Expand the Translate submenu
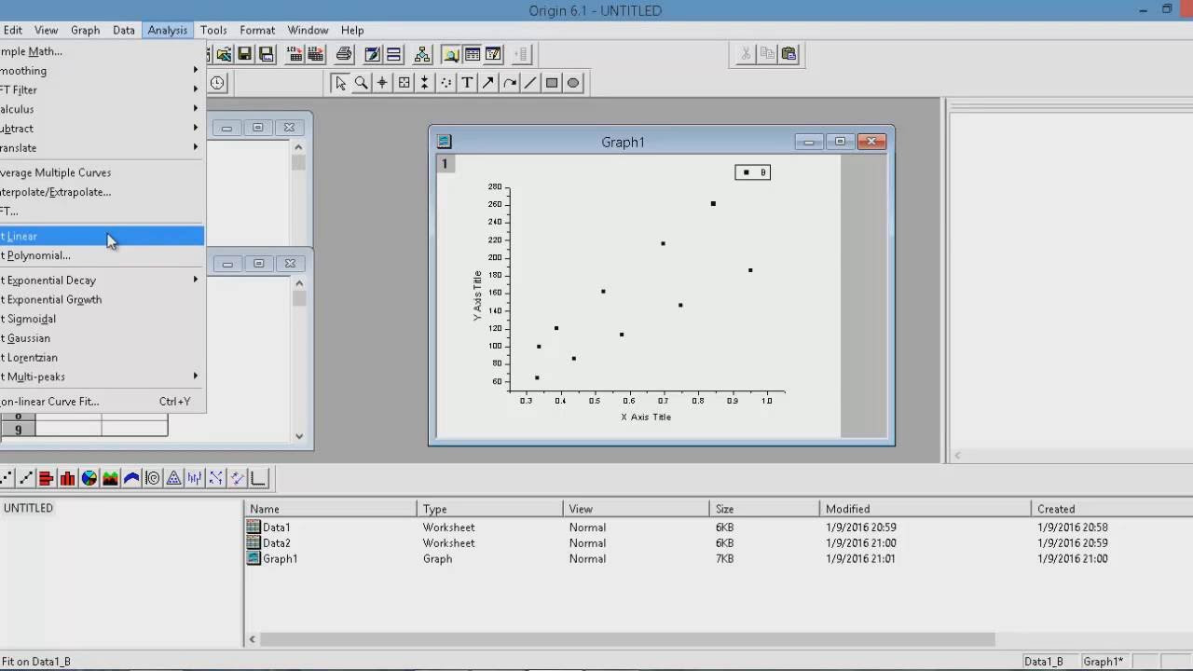 (101, 147)
